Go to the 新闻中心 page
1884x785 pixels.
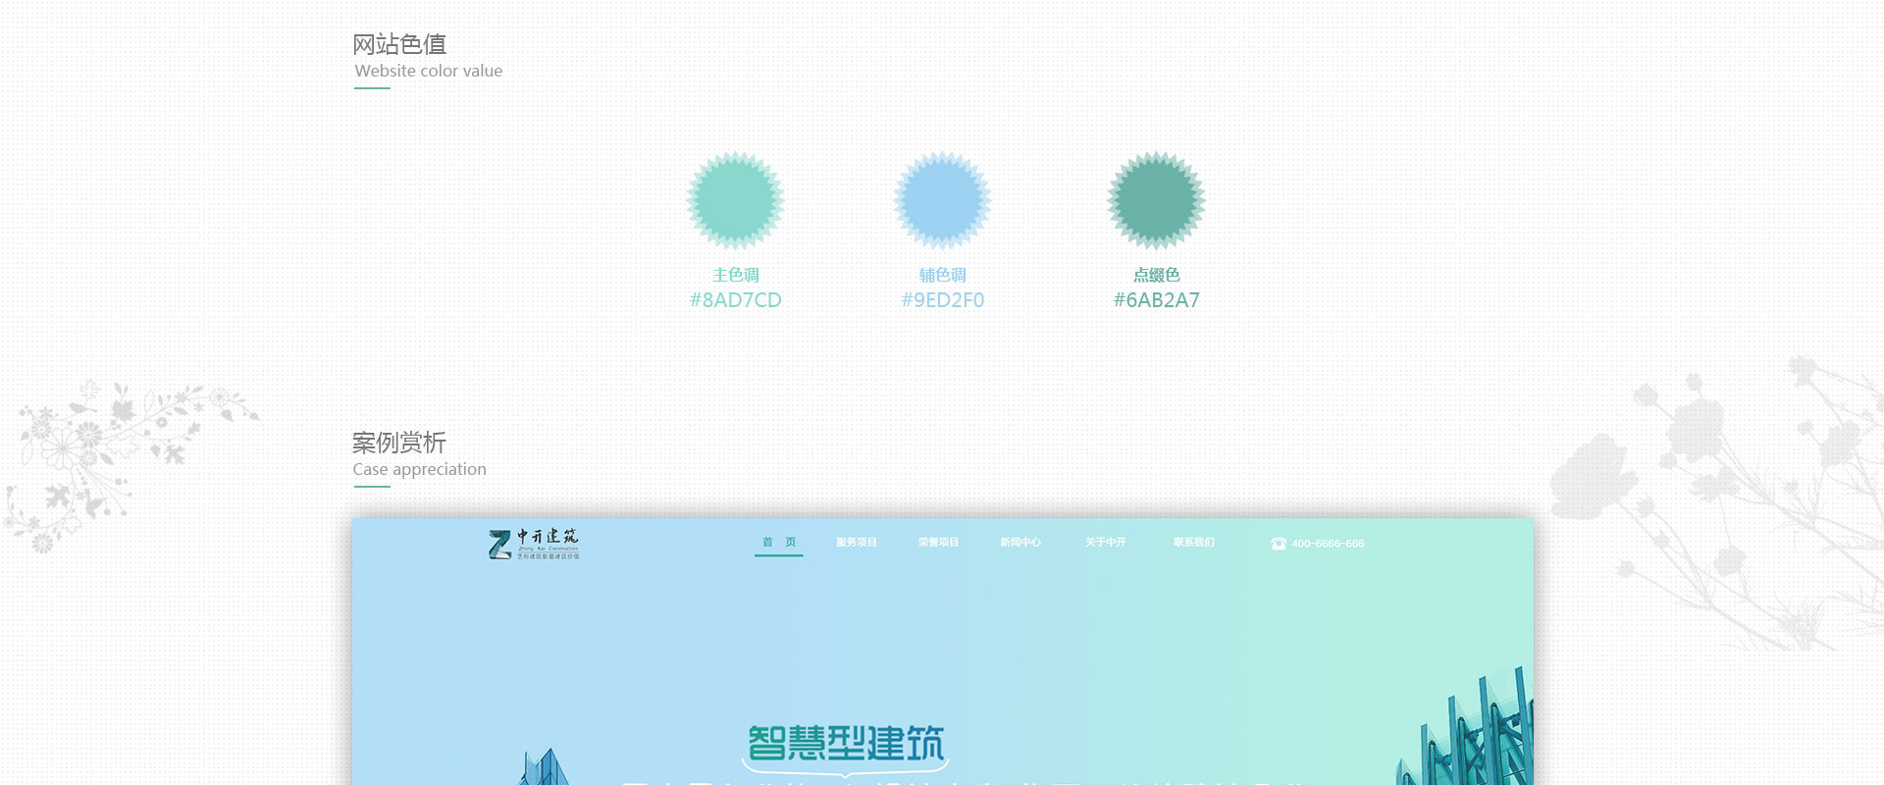(x=1020, y=542)
